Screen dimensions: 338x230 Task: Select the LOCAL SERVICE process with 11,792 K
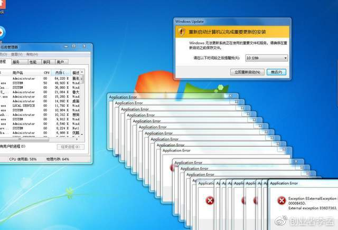40,106
